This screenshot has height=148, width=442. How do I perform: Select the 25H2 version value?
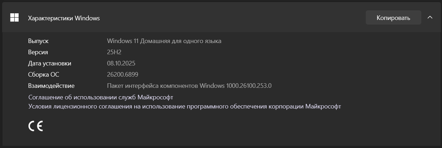114,52
